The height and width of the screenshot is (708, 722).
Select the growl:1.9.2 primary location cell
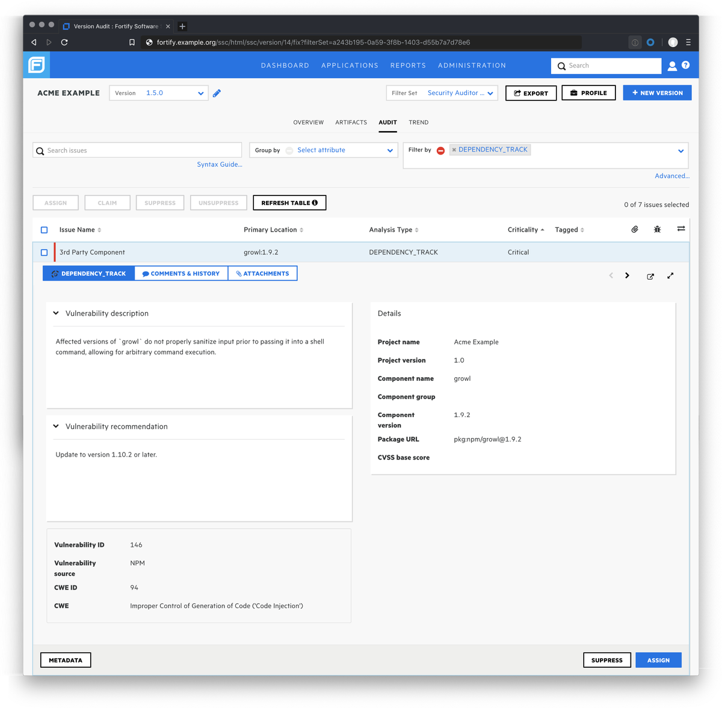[x=261, y=253]
